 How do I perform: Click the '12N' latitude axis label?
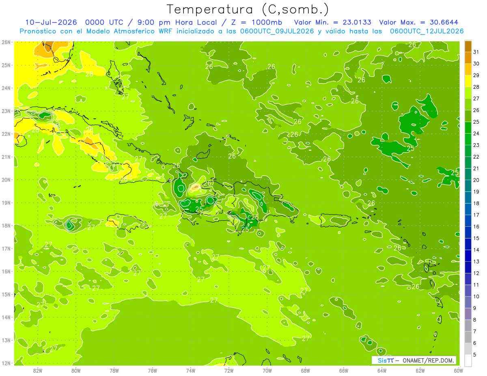pyautogui.click(x=6, y=363)
